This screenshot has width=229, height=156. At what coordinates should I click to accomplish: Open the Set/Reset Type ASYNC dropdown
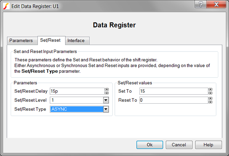coord(106,109)
